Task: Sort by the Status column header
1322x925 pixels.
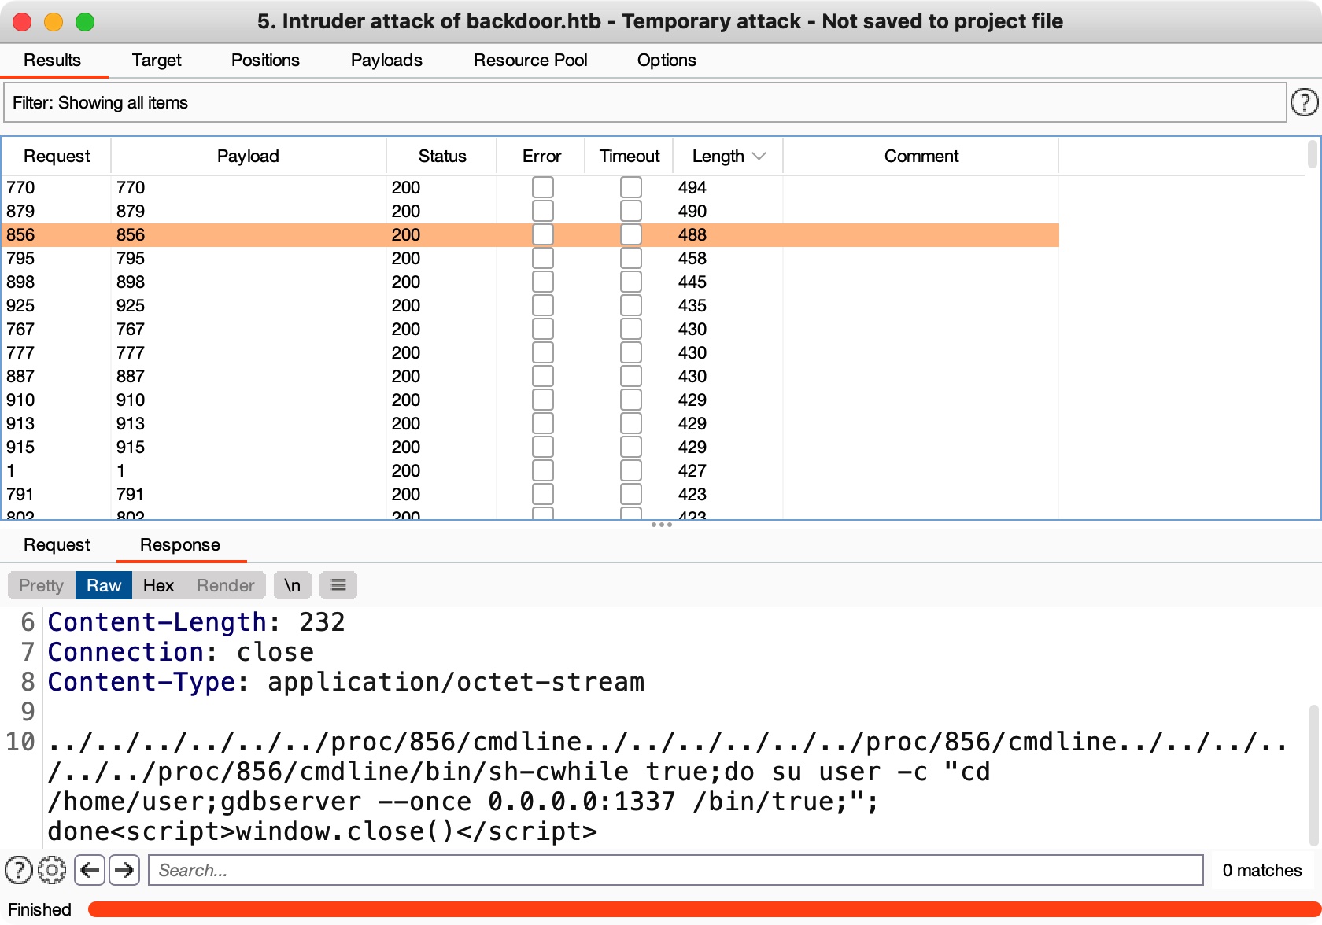Action: click(442, 156)
